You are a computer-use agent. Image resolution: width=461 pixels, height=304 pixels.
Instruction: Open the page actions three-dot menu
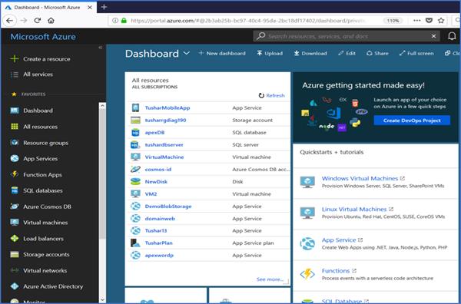coord(417,21)
